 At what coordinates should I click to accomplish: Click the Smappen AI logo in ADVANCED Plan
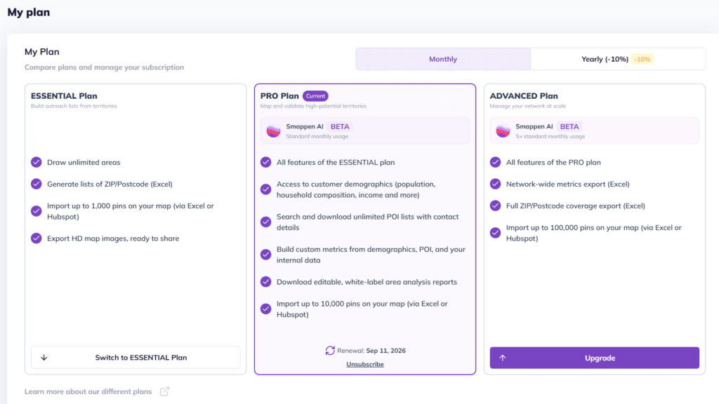point(503,131)
